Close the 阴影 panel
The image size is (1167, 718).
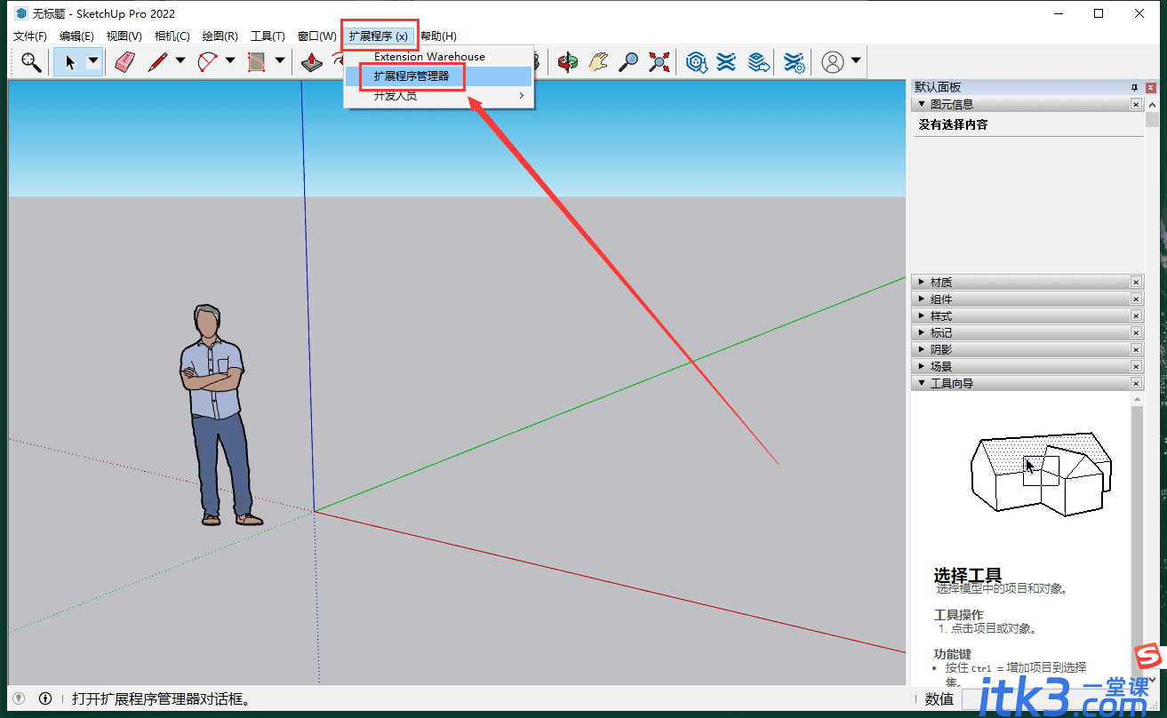click(1136, 349)
